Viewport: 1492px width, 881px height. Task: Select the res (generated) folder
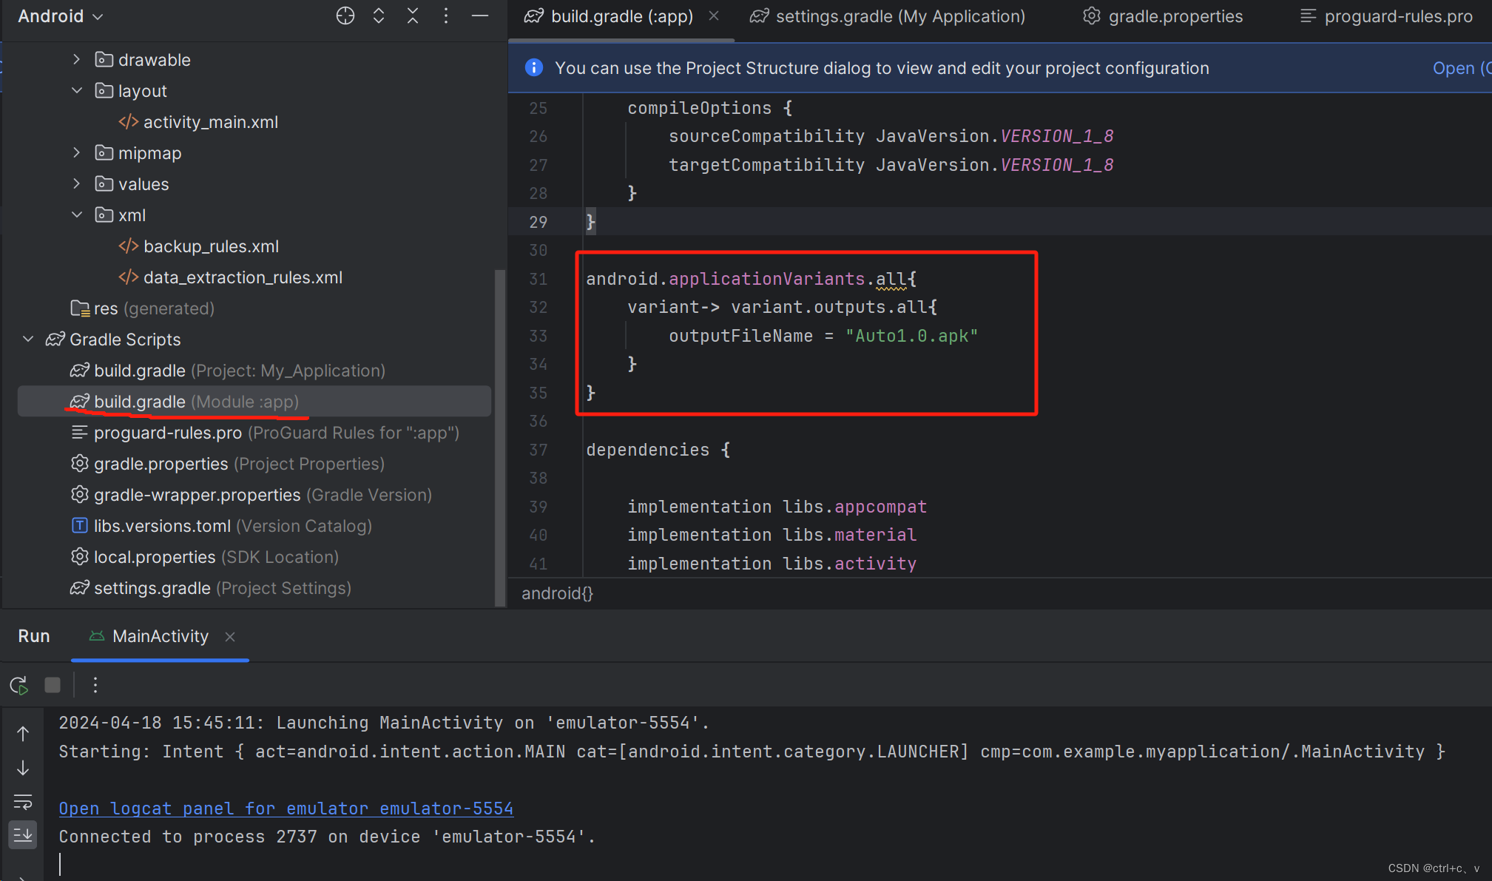click(x=142, y=308)
